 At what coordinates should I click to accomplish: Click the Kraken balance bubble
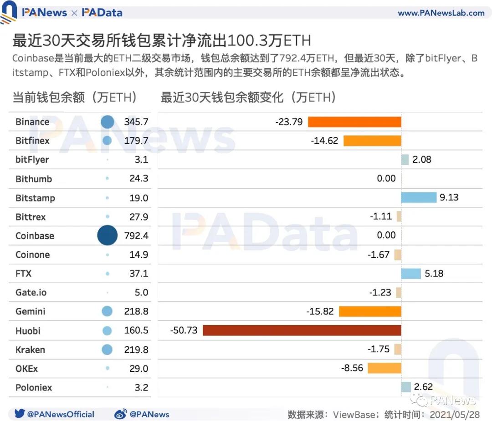coord(107,349)
